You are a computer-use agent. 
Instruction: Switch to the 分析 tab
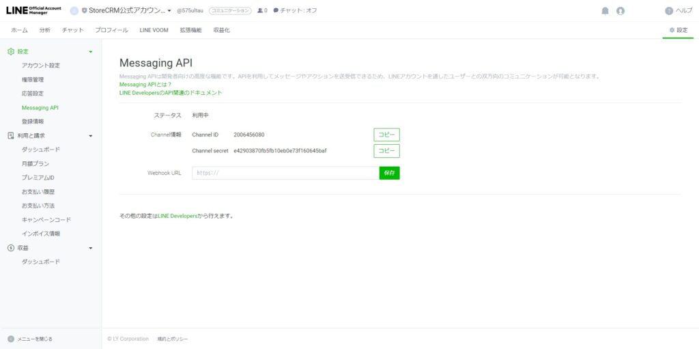(44, 30)
